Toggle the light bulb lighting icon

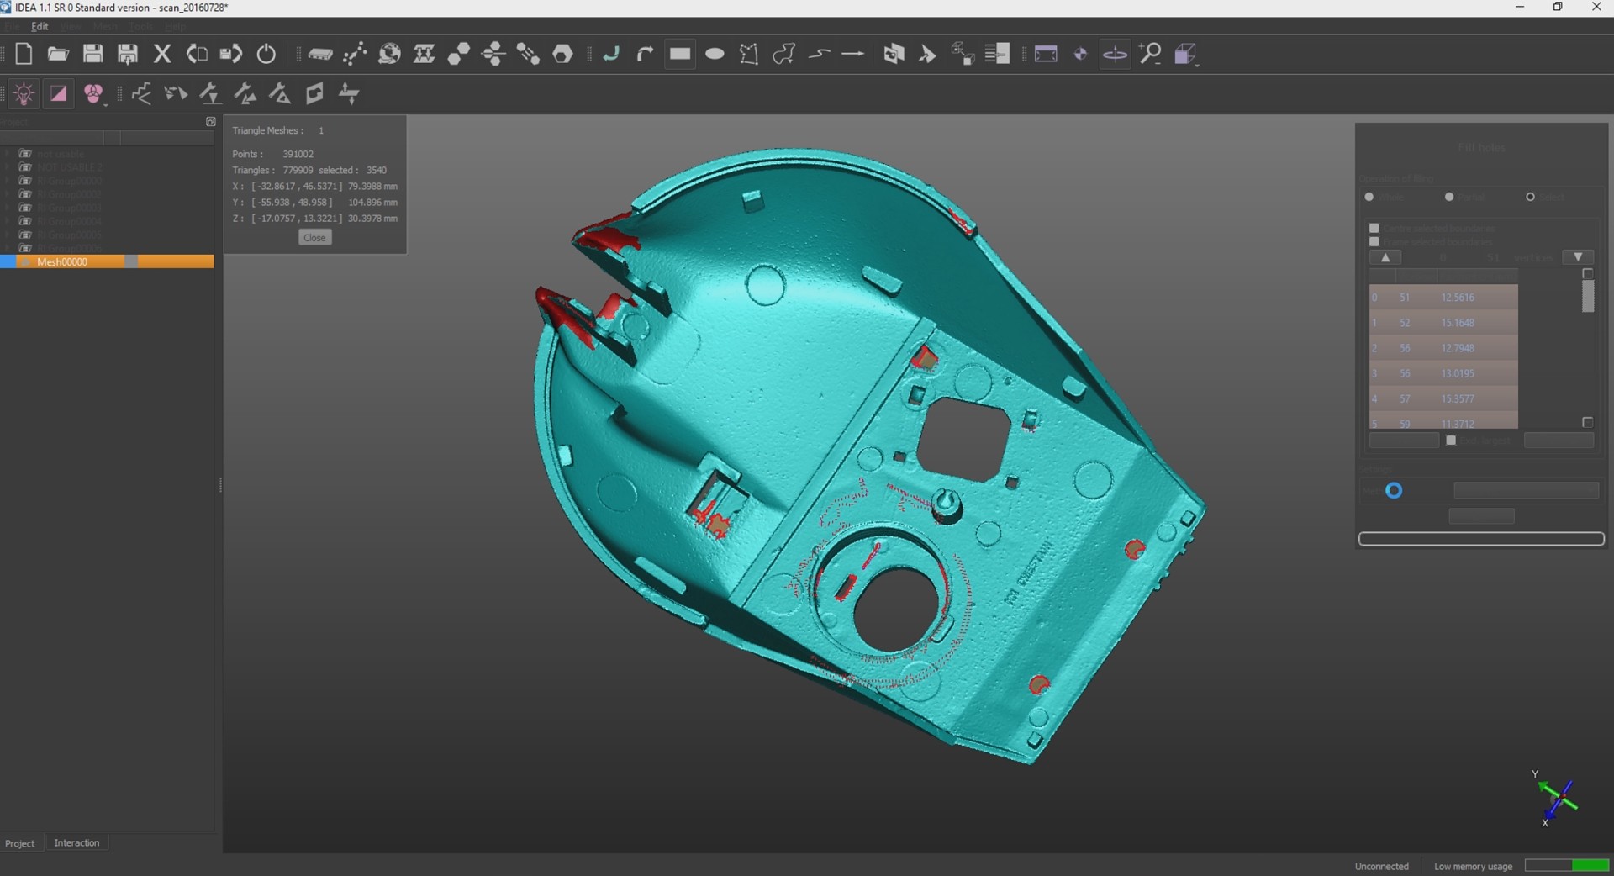[24, 93]
